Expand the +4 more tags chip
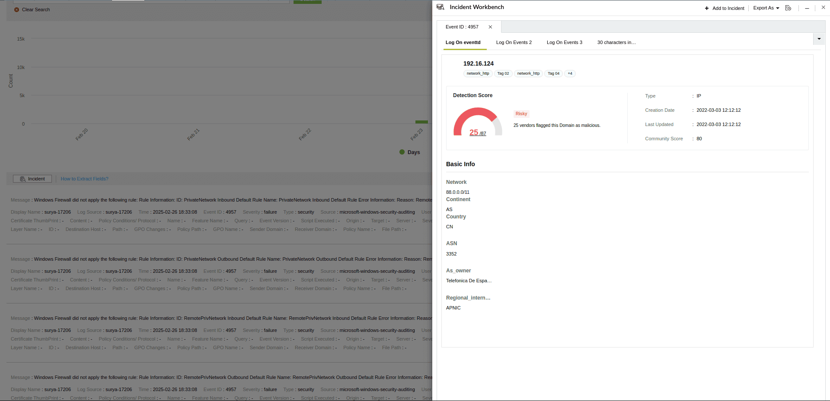Image resolution: width=830 pixels, height=401 pixels. [x=570, y=73]
